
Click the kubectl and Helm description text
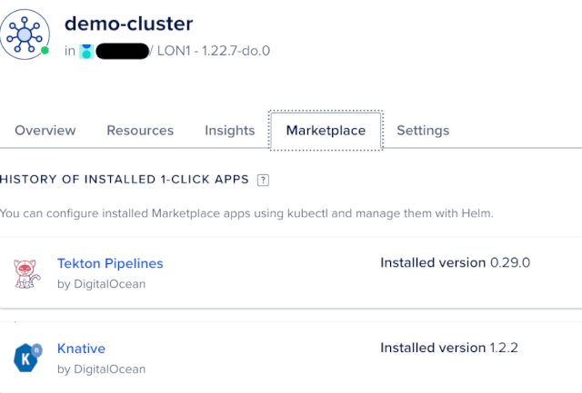pyautogui.click(x=246, y=213)
